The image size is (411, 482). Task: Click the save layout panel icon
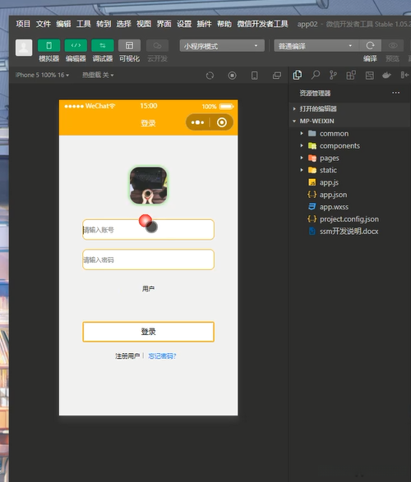click(369, 76)
